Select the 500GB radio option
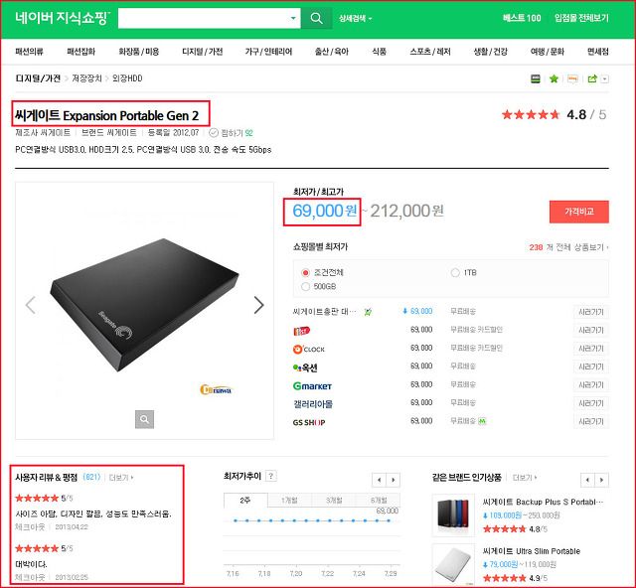Screen dimensions: 636x588 [305, 287]
